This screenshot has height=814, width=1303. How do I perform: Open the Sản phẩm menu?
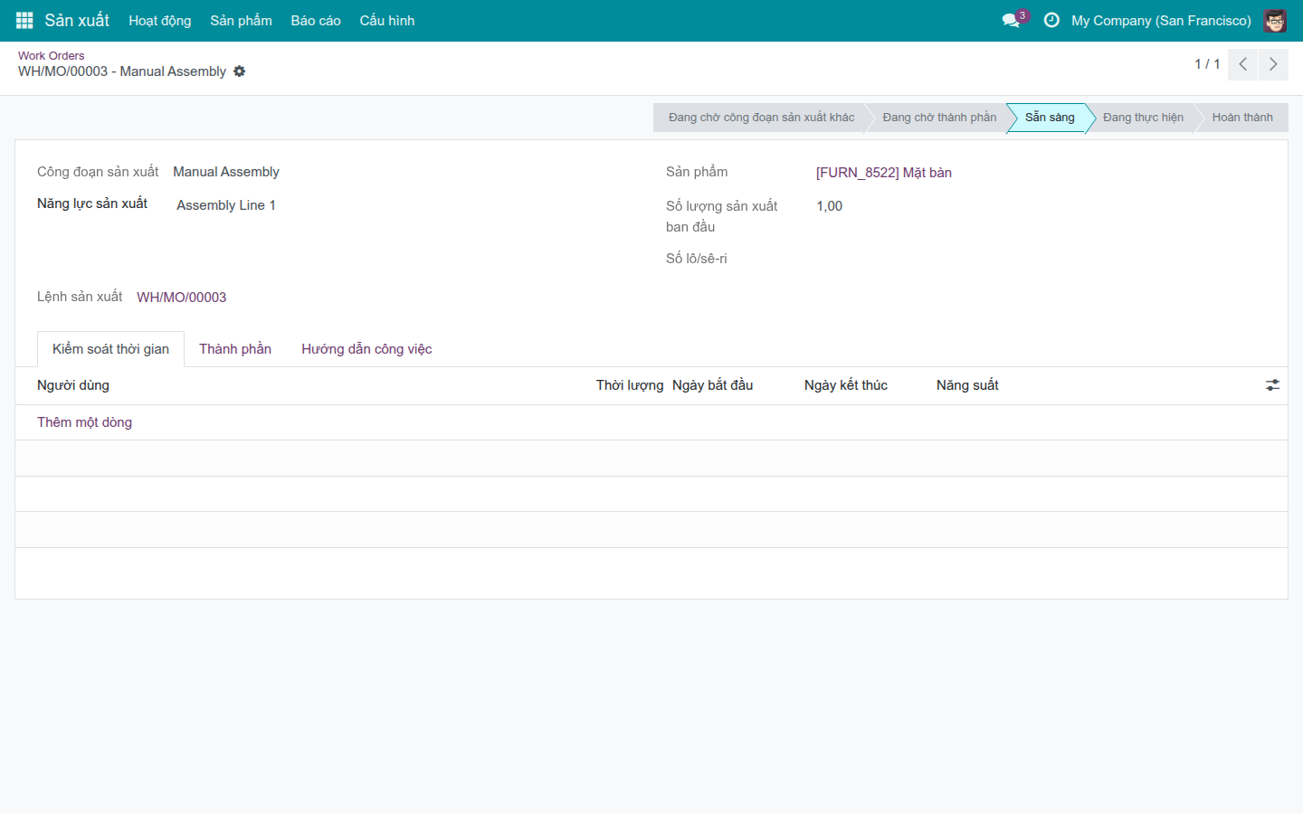(241, 21)
